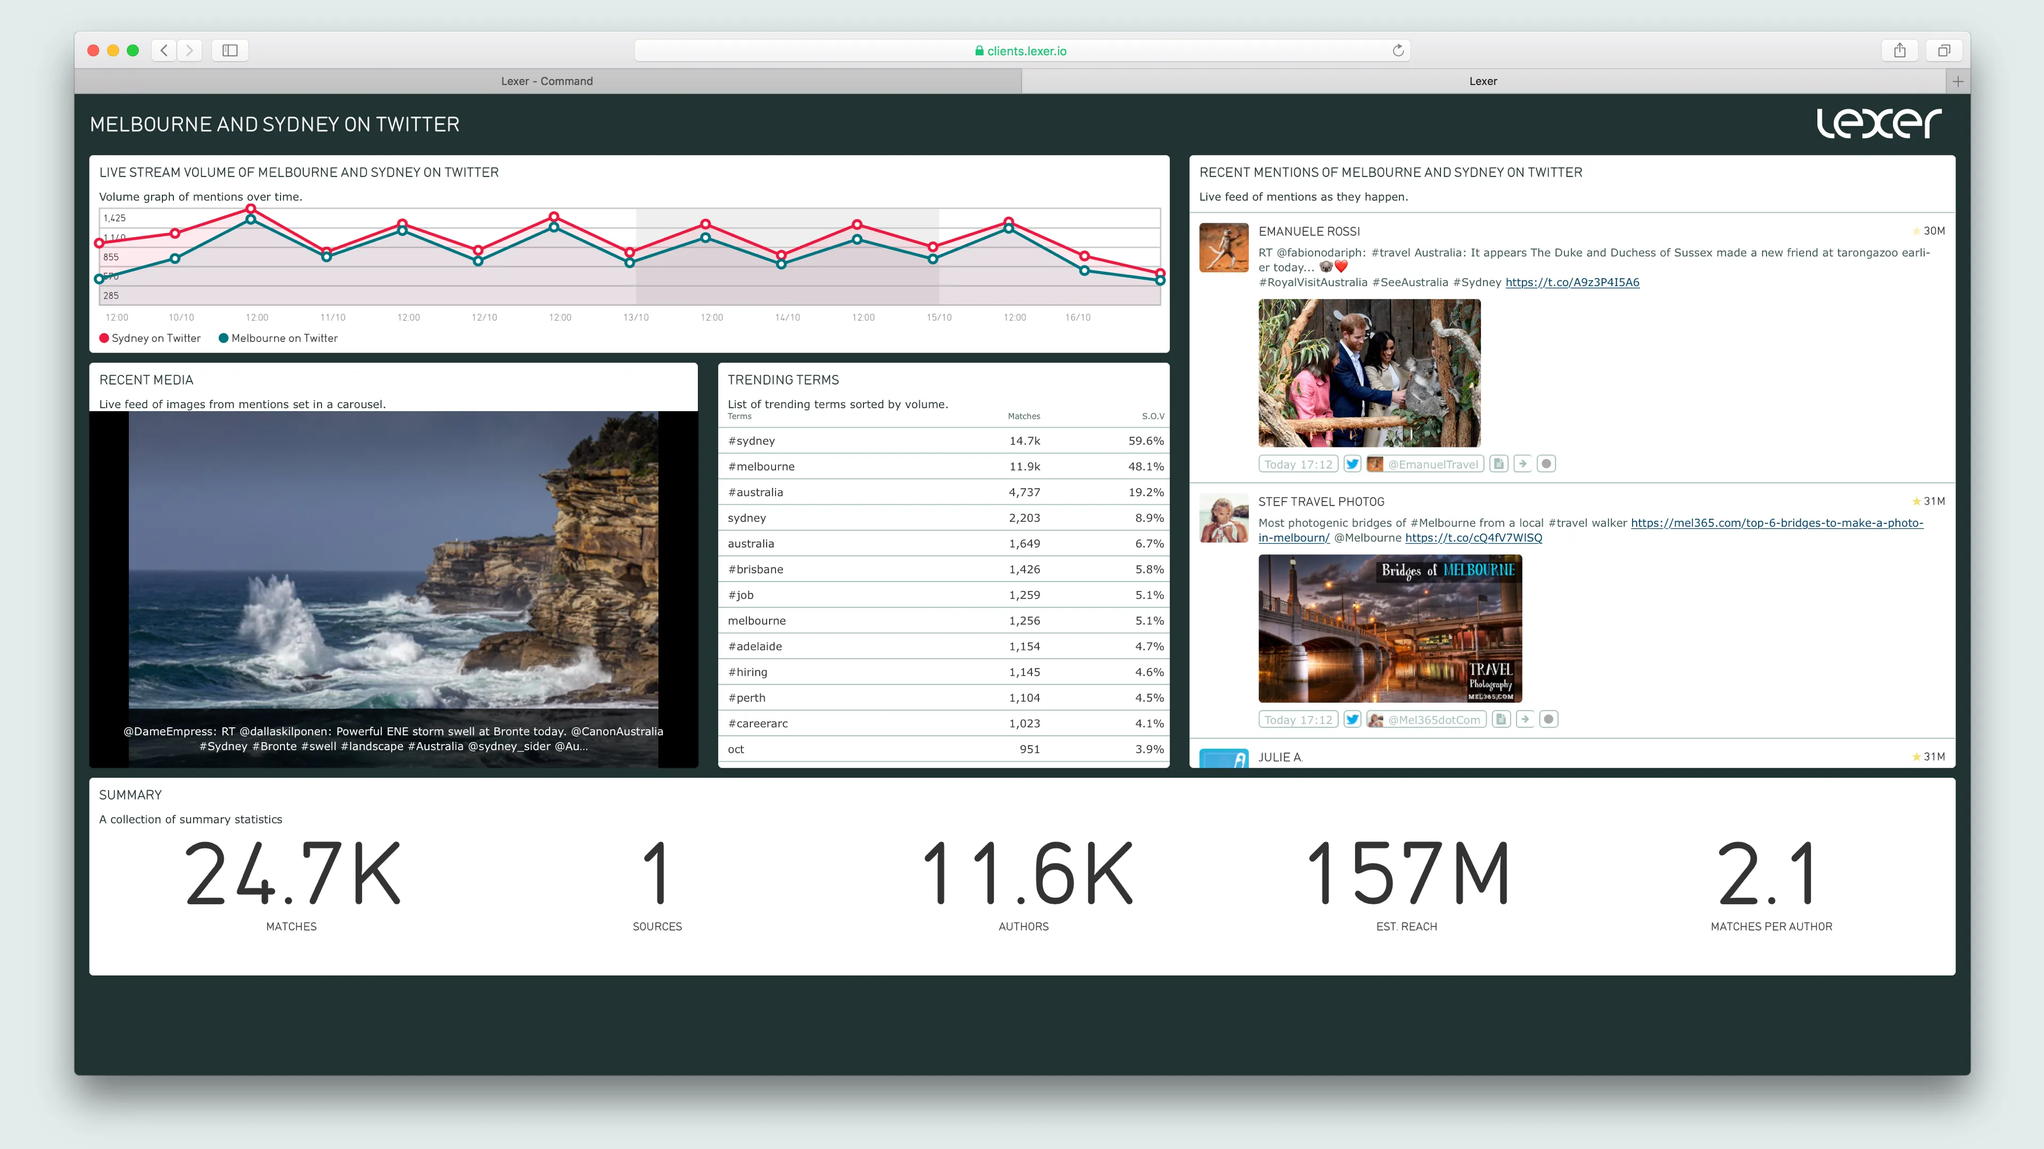Reload page with refresh icon

click(x=1398, y=51)
